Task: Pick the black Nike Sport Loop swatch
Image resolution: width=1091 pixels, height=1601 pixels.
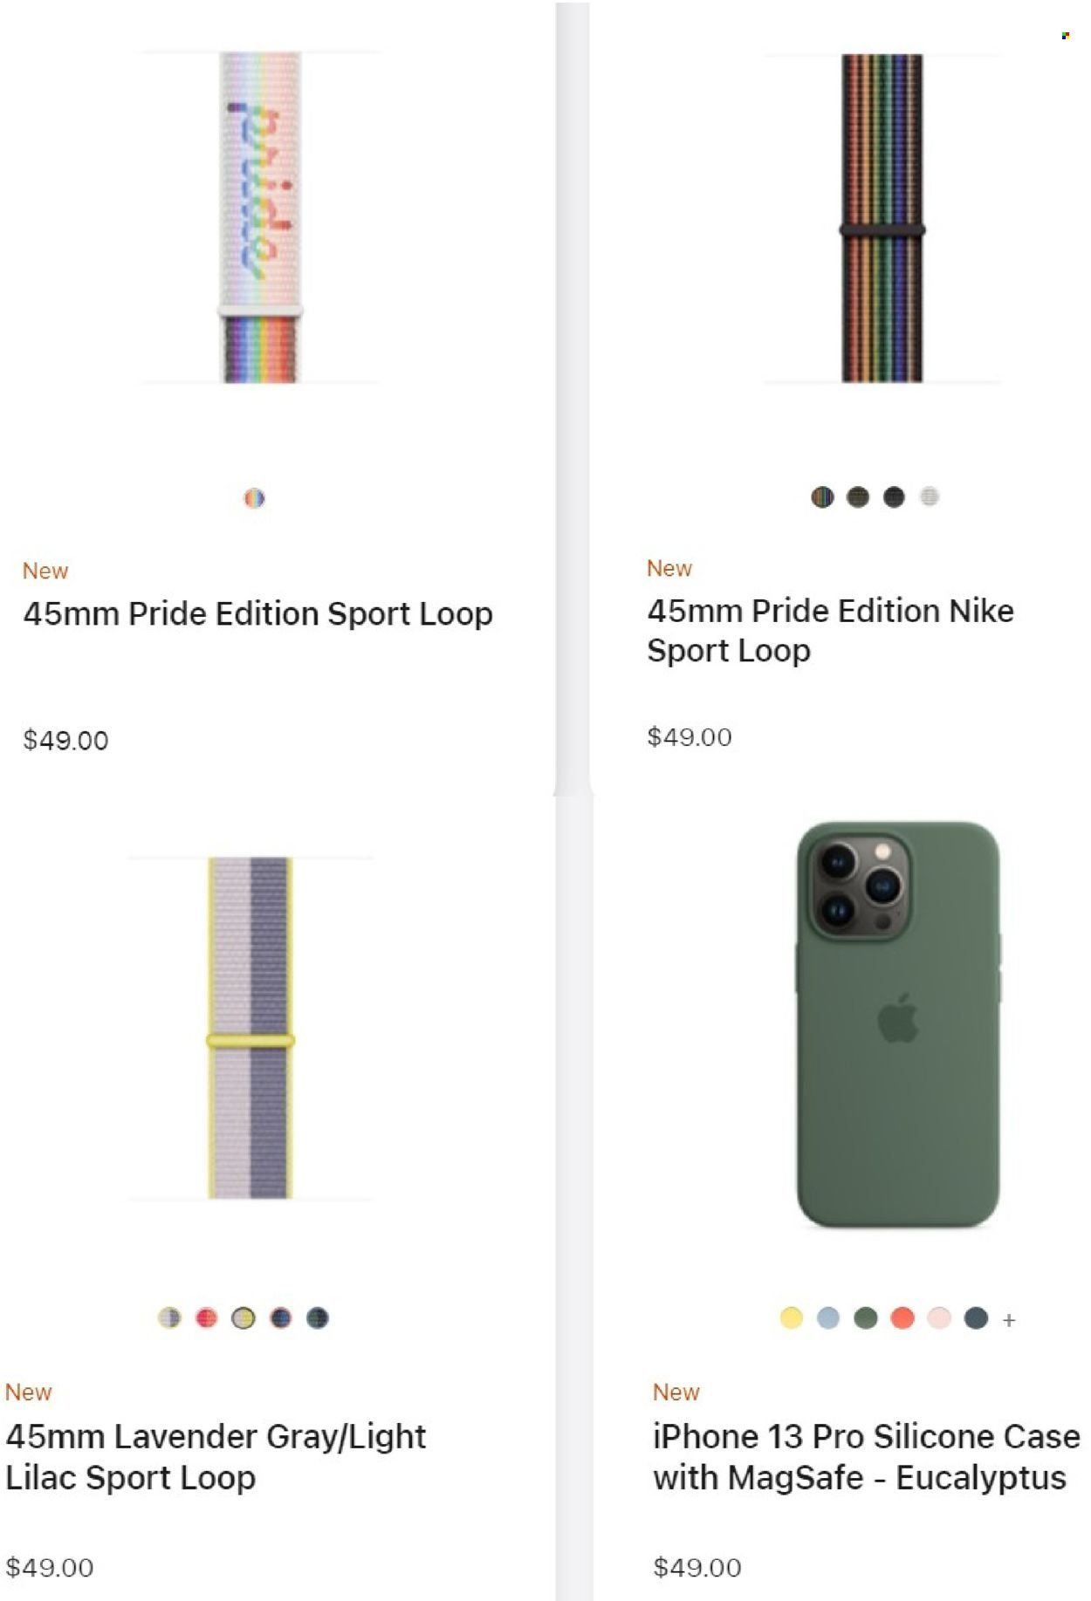Action: pos(894,497)
